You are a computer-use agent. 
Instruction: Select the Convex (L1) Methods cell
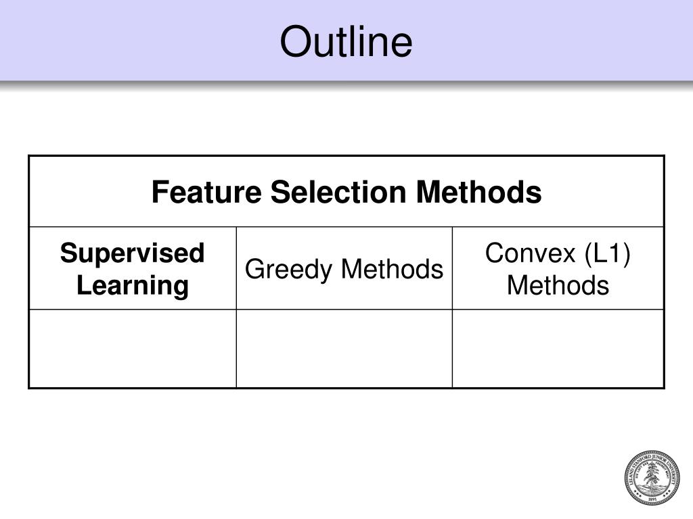[558, 268]
